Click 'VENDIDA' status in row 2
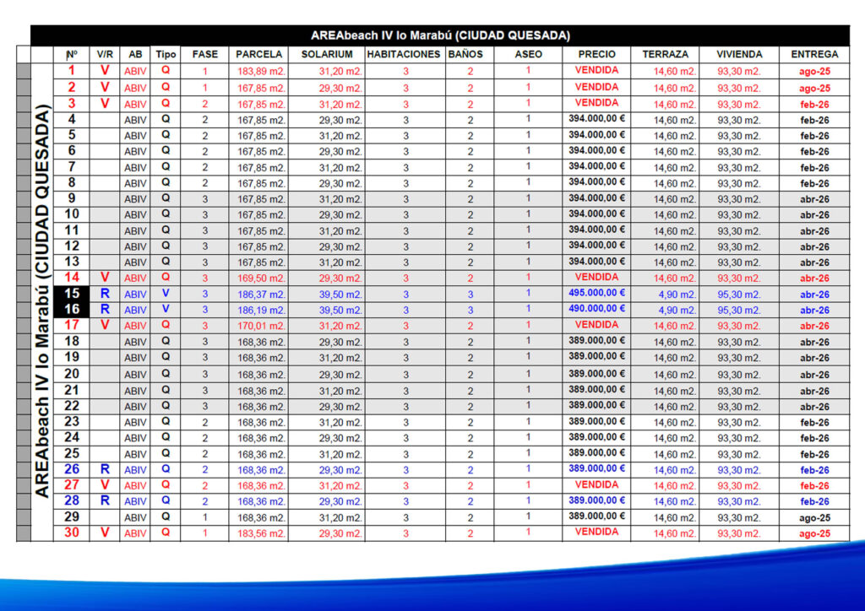 [596, 87]
